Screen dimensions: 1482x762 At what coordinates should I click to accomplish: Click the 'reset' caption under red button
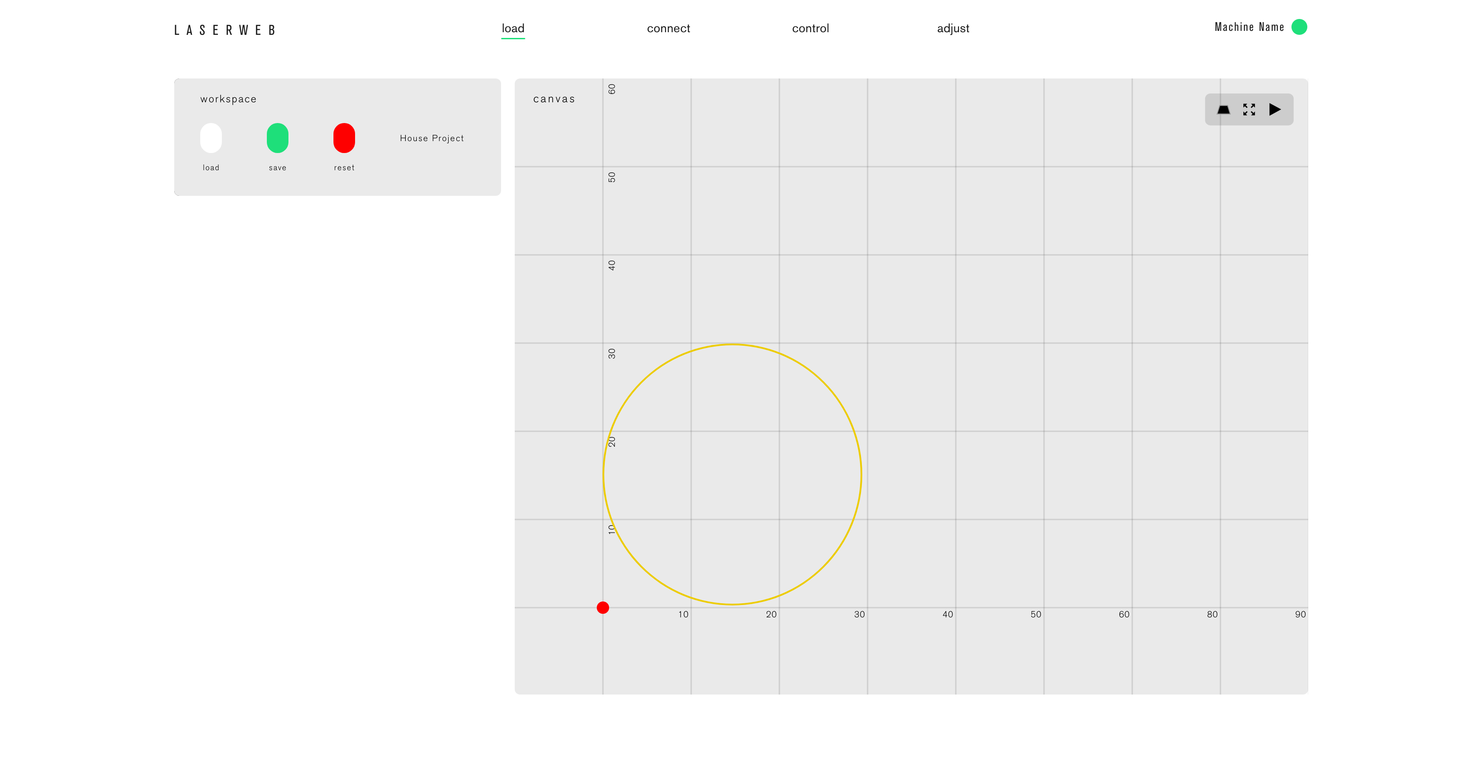pyautogui.click(x=344, y=168)
